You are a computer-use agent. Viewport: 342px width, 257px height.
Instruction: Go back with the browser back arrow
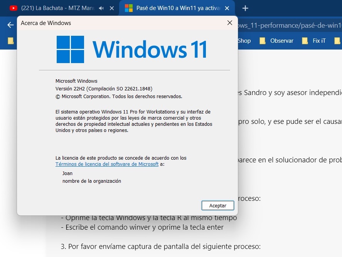click(10, 25)
